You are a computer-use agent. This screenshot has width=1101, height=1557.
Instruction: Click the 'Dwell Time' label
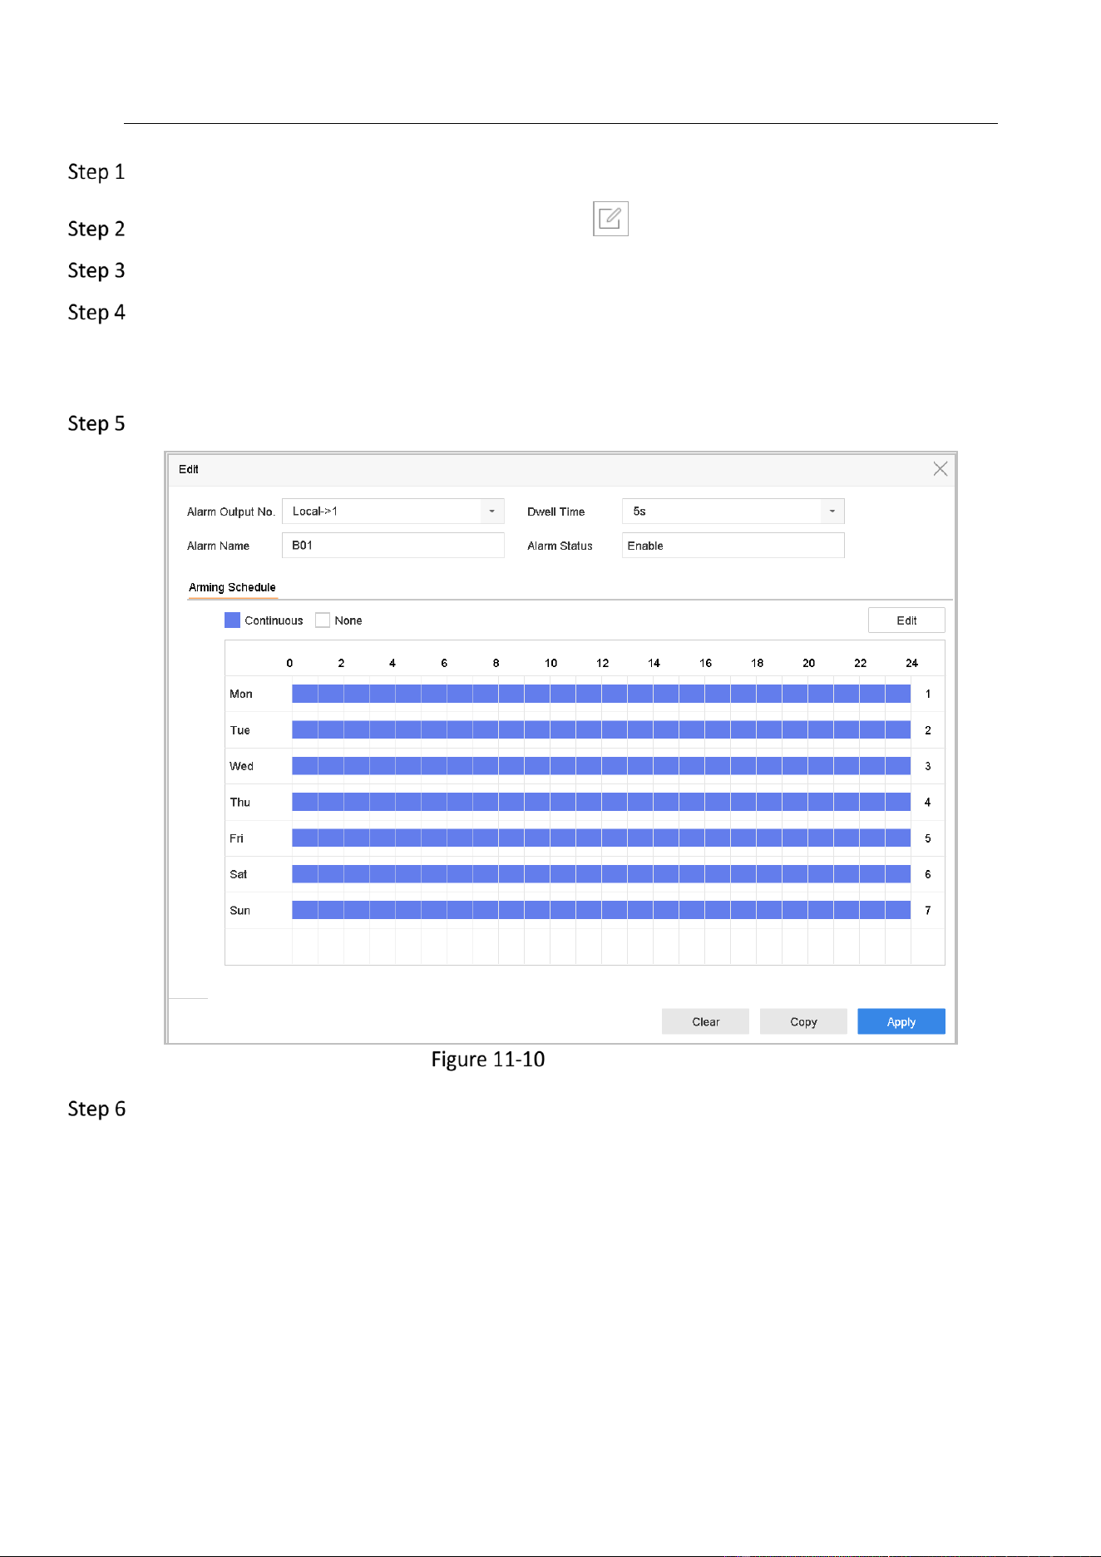point(555,512)
